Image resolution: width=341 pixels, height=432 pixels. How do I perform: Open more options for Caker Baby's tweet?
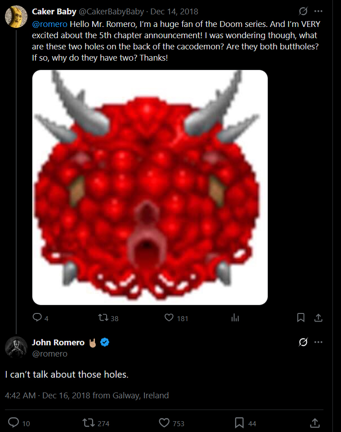click(319, 11)
